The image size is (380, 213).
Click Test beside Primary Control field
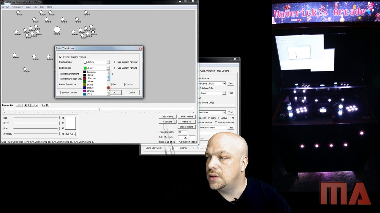click(230, 128)
